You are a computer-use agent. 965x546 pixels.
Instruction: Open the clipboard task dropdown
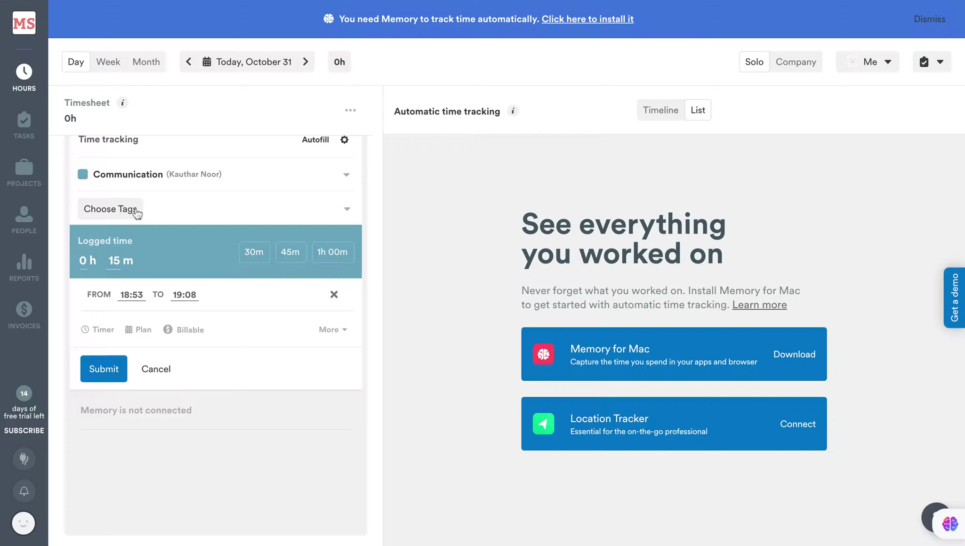[932, 62]
